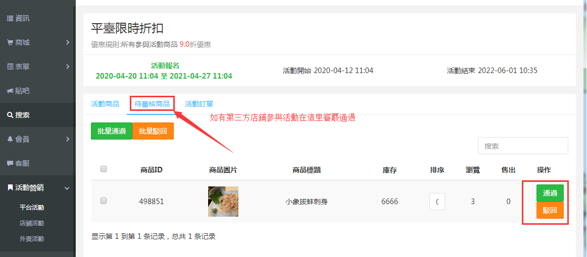Viewport: 587px width, 257px height.
Task: Click the 搜索 magnifier icon in sidebar
Action: tap(10, 115)
